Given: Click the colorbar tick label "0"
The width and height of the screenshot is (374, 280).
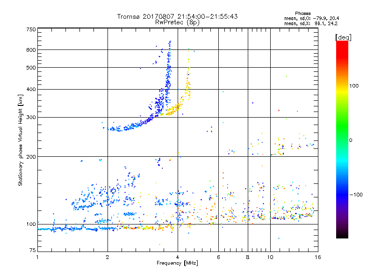Looking at the screenshot, I should [351, 140].
